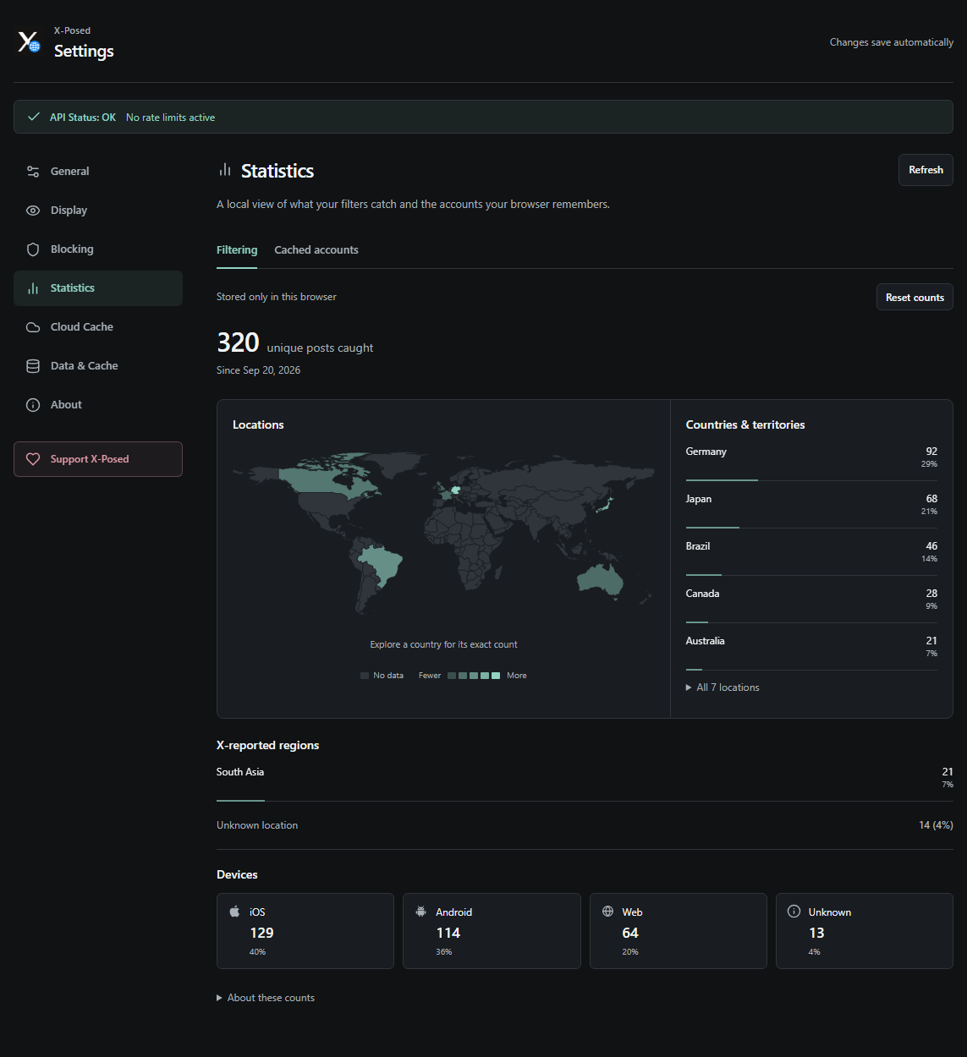The width and height of the screenshot is (967, 1057).
Task: Click the About info icon in sidebar
Action: (x=33, y=405)
